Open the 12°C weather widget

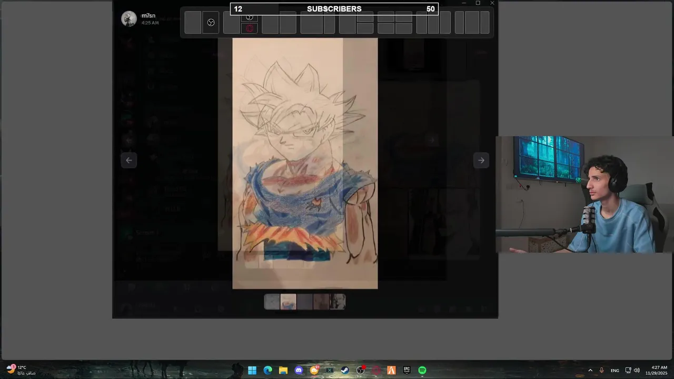pyautogui.click(x=21, y=370)
